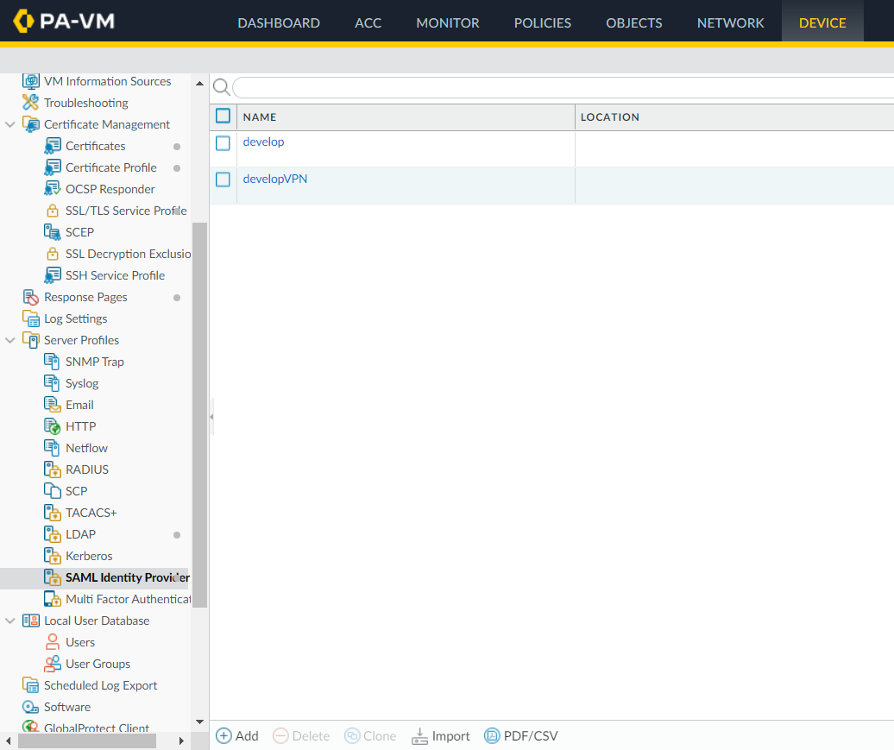Open the NETWORK tab
Screen dimensions: 894x750
click(730, 23)
